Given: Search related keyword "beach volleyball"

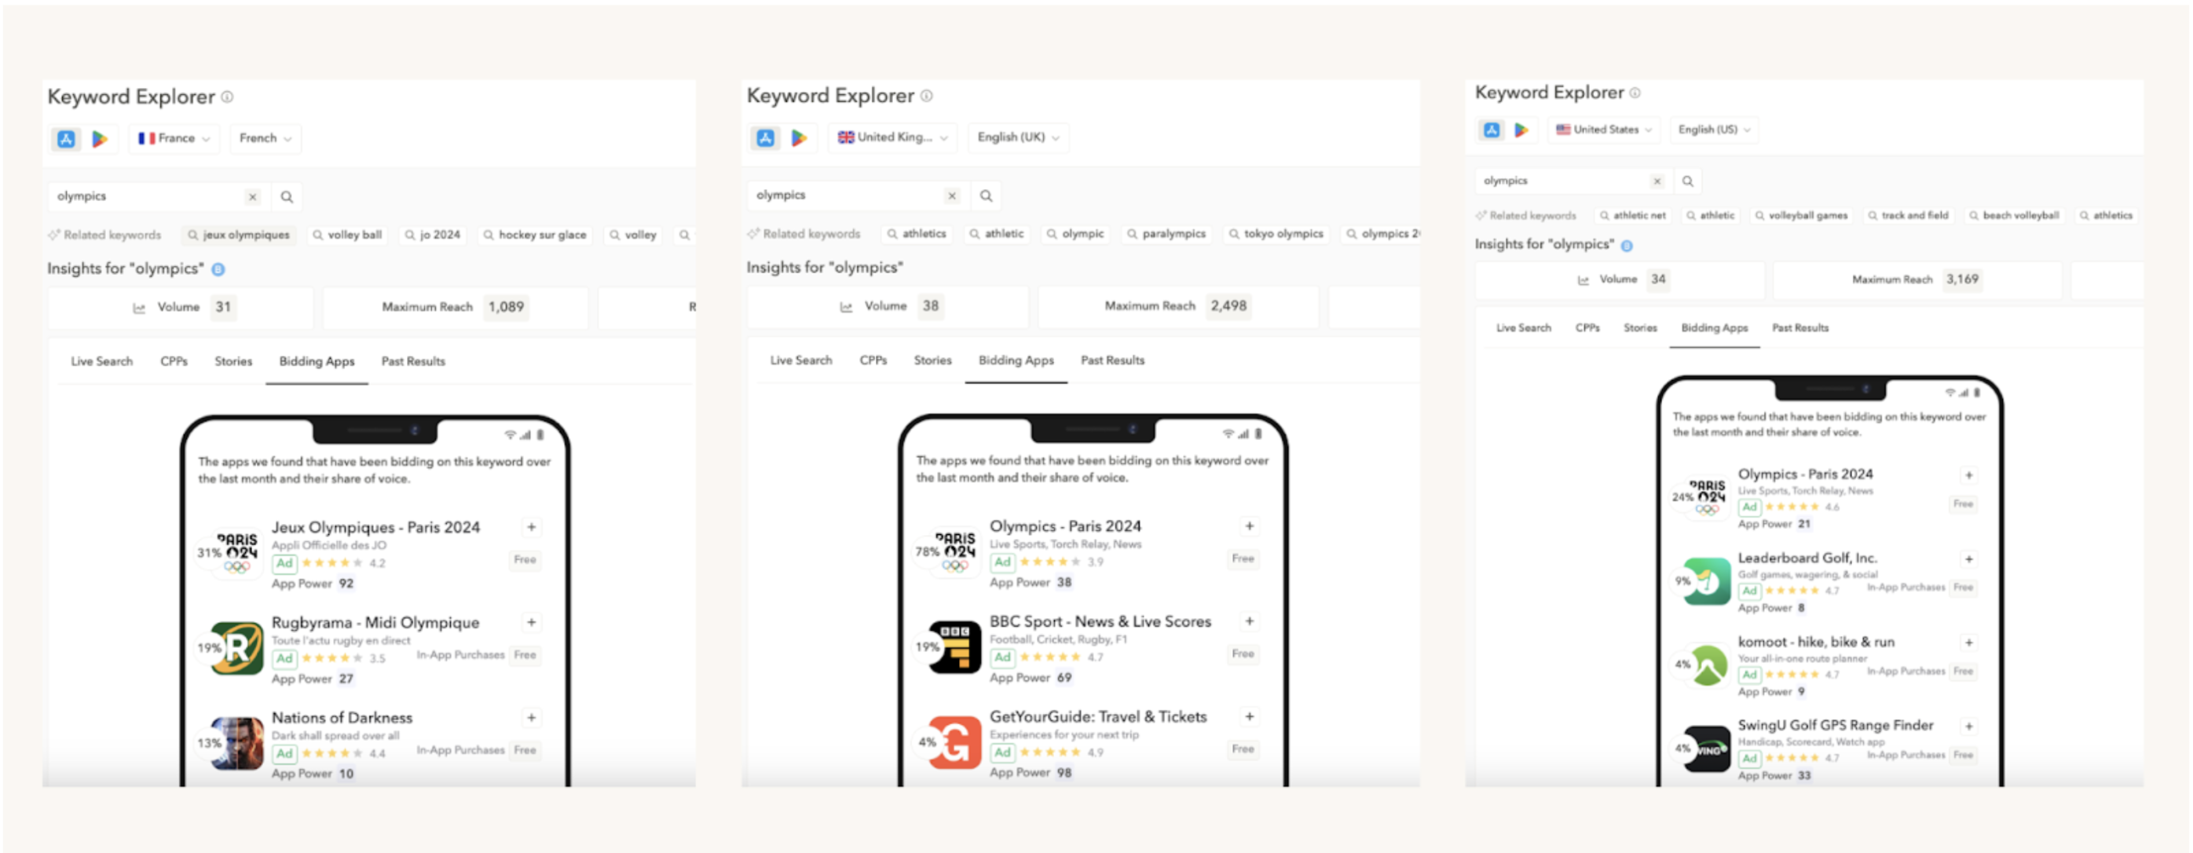Looking at the screenshot, I should point(2013,216).
